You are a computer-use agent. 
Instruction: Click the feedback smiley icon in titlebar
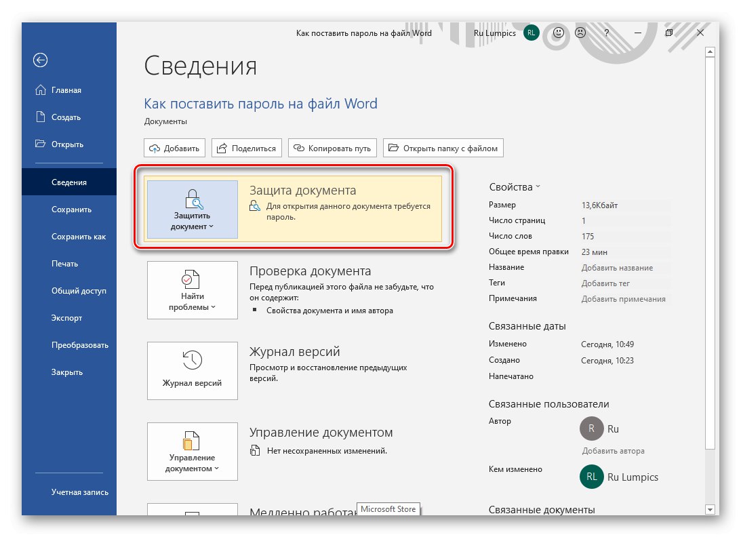[x=557, y=33]
